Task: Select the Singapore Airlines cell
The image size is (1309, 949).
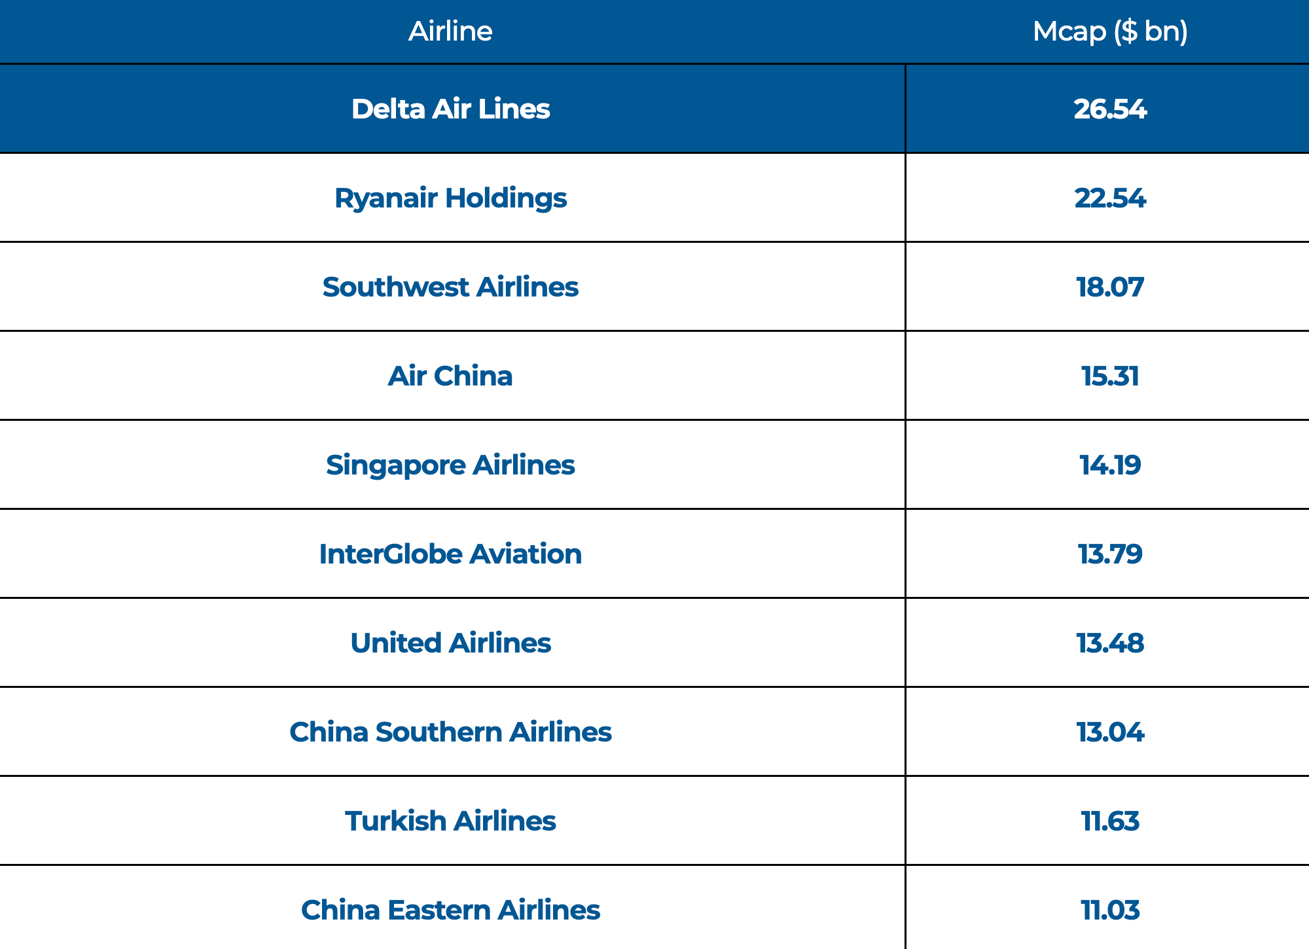Action: pyautogui.click(x=450, y=465)
